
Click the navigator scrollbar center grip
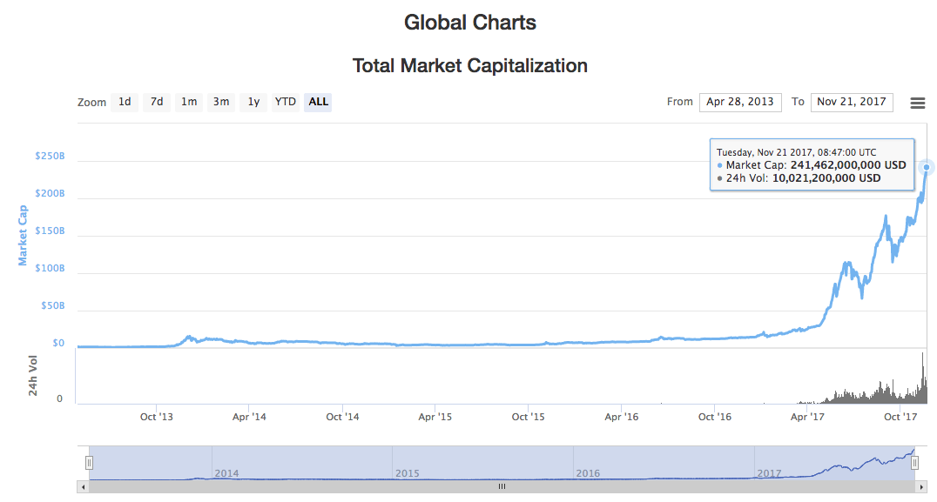[501, 487]
